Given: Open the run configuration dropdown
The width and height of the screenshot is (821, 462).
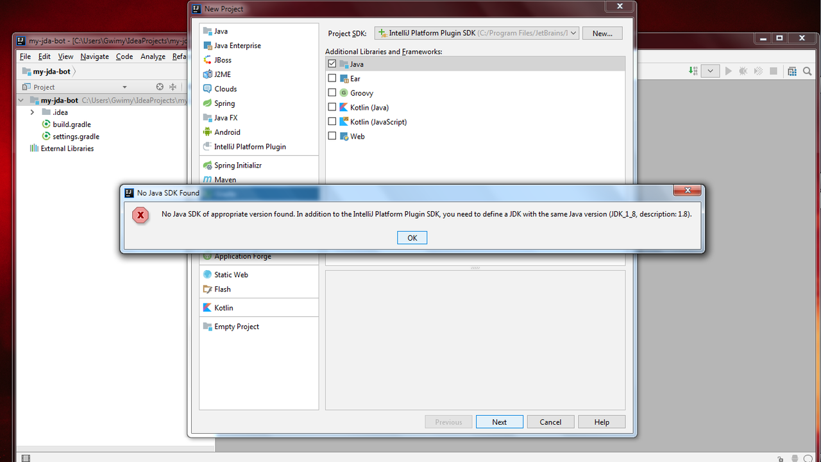Looking at the screenshot, I should (710, 71).
